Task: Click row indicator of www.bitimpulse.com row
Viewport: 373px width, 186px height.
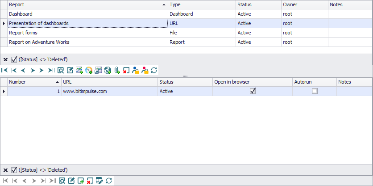Action: 4,91
